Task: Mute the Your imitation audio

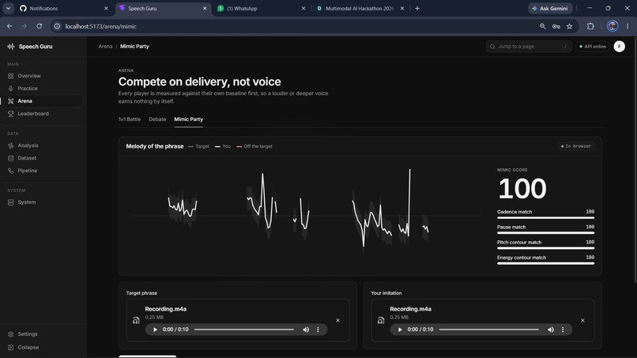Action: [x=551, y=330]
